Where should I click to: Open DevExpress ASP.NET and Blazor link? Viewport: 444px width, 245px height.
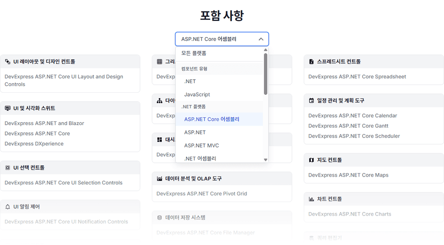tap(44, 123)
